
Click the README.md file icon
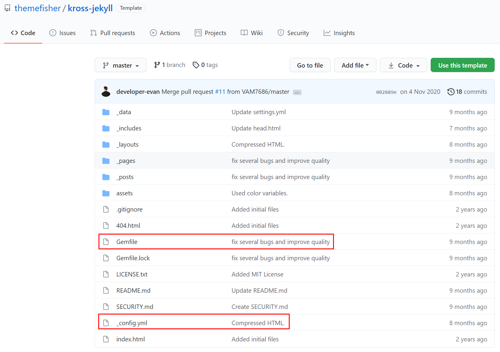pos(106,291)
